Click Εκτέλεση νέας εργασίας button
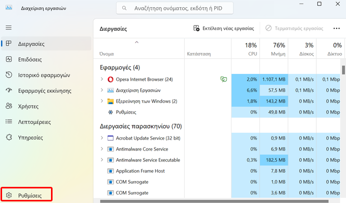 tap(224, 28)
